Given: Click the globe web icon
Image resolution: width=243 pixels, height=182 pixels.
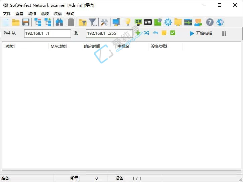Looking at the screenshot, I should click(x=220, y=22).
